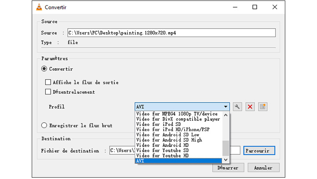Image resolution: width=317 pixels, height=179 pixels.
Task: Click the VLC cone icon in title bar
Action: 39,7
